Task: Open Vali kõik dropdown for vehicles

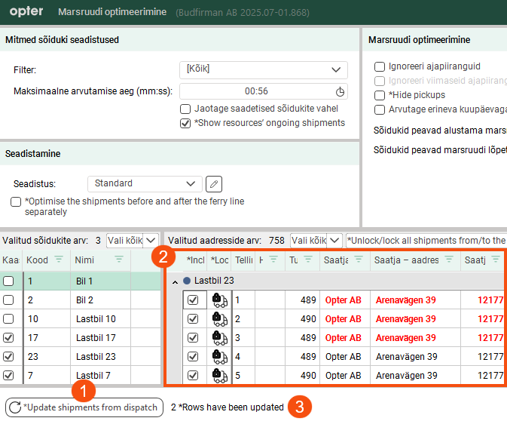Action: [x=151, y=240]
